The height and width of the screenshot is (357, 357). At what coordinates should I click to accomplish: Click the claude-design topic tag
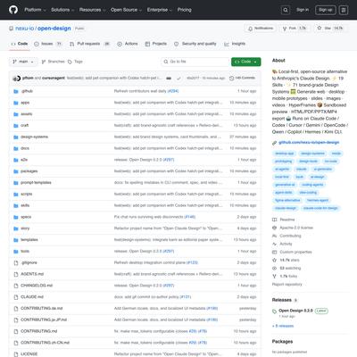pos(286,208)
